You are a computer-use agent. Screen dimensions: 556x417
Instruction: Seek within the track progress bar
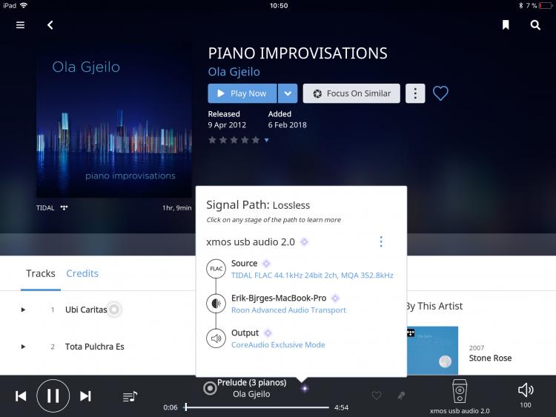[257, 407]
